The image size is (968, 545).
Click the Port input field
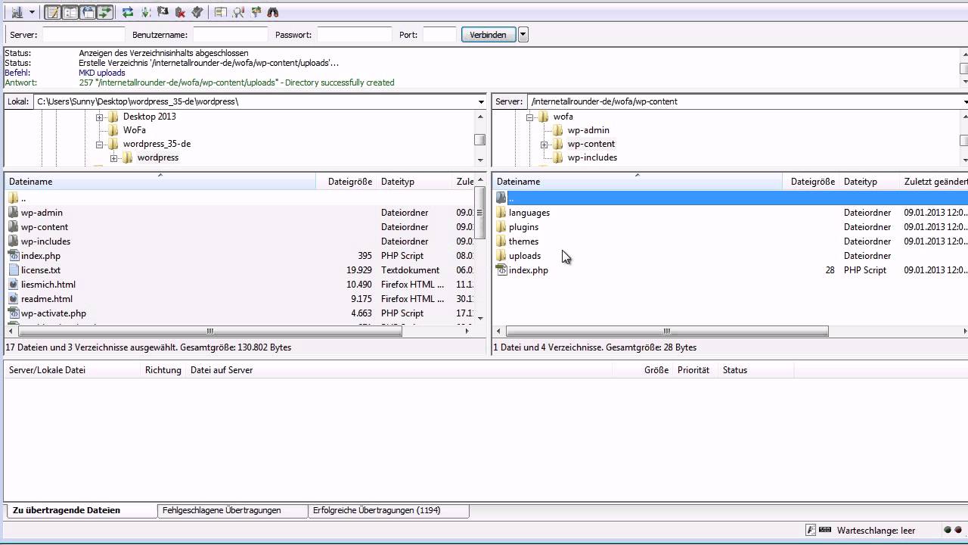tap(439, 35)
